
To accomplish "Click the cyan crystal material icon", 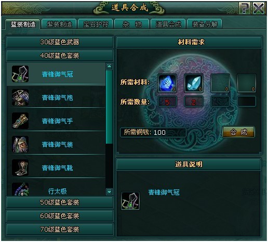I will coord(194,83).
